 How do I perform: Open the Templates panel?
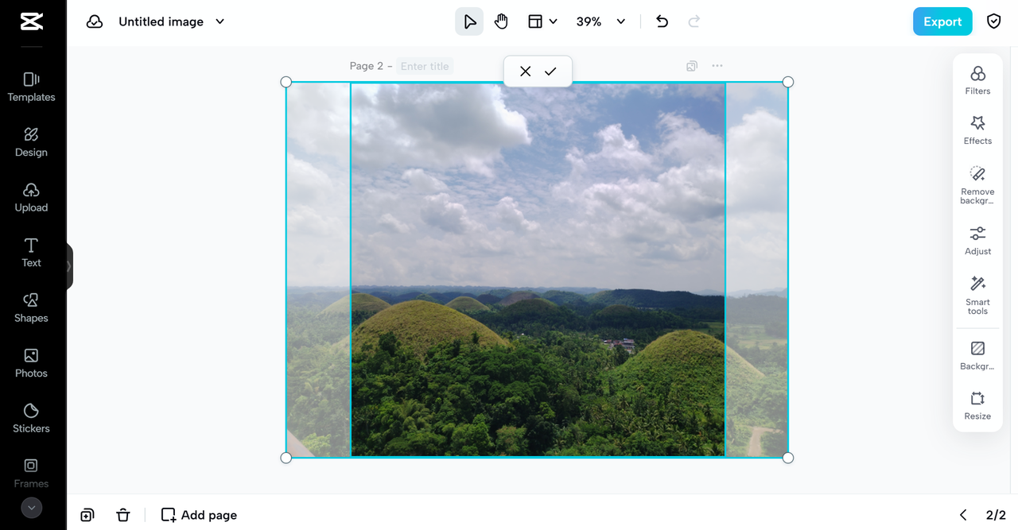tap(32, 87)
